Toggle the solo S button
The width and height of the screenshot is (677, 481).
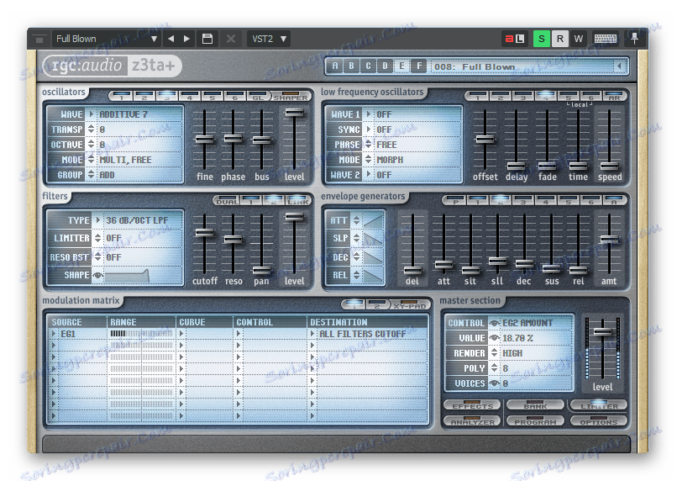pyautogui.click(x=542, y=39)
